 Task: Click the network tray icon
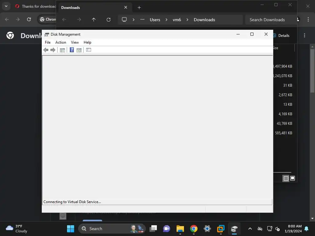[x=269, y=229]
